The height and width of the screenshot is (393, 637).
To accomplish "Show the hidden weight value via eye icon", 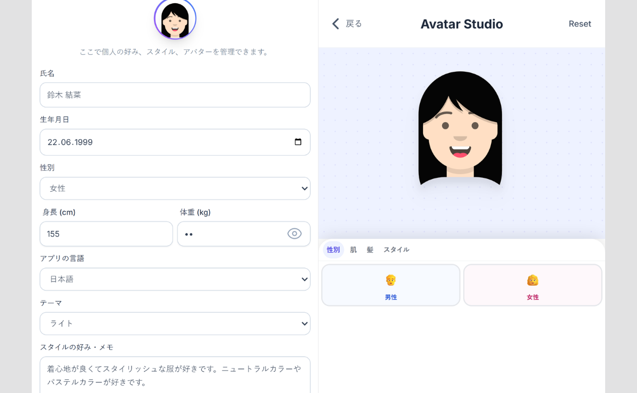I will [x=295, y=234].
